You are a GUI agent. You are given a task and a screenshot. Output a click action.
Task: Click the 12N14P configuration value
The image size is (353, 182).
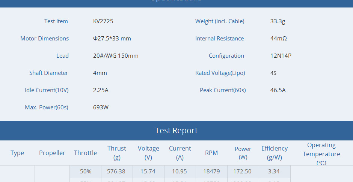[281, 56]
